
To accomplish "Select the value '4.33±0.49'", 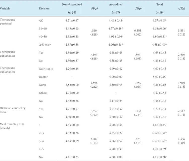I will 72,53.
